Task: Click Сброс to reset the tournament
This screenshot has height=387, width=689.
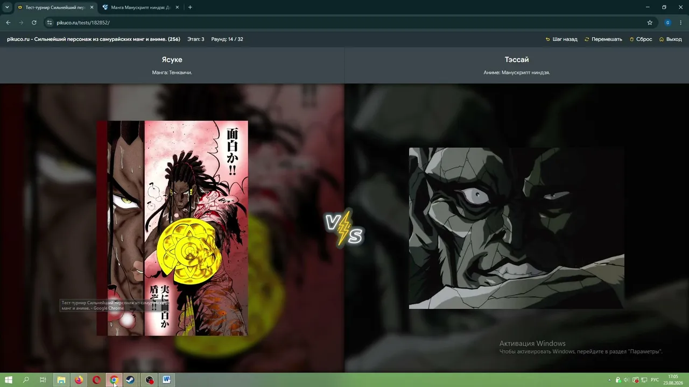Action: pyautogui.click(x=641, y=39)
